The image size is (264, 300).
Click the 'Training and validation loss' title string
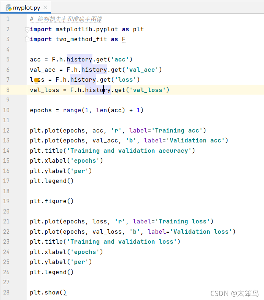pyautogui.click(x=122, y=241)
